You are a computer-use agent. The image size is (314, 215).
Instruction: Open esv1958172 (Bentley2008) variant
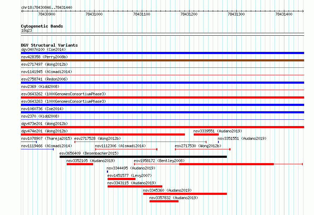coord(159,161)
